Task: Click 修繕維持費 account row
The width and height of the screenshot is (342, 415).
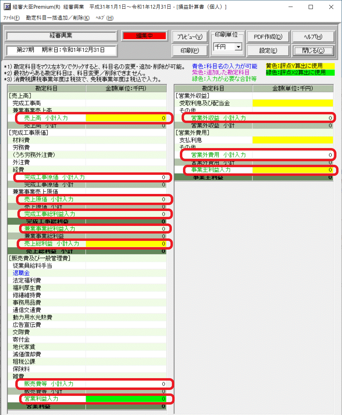Action: (87, 295)
